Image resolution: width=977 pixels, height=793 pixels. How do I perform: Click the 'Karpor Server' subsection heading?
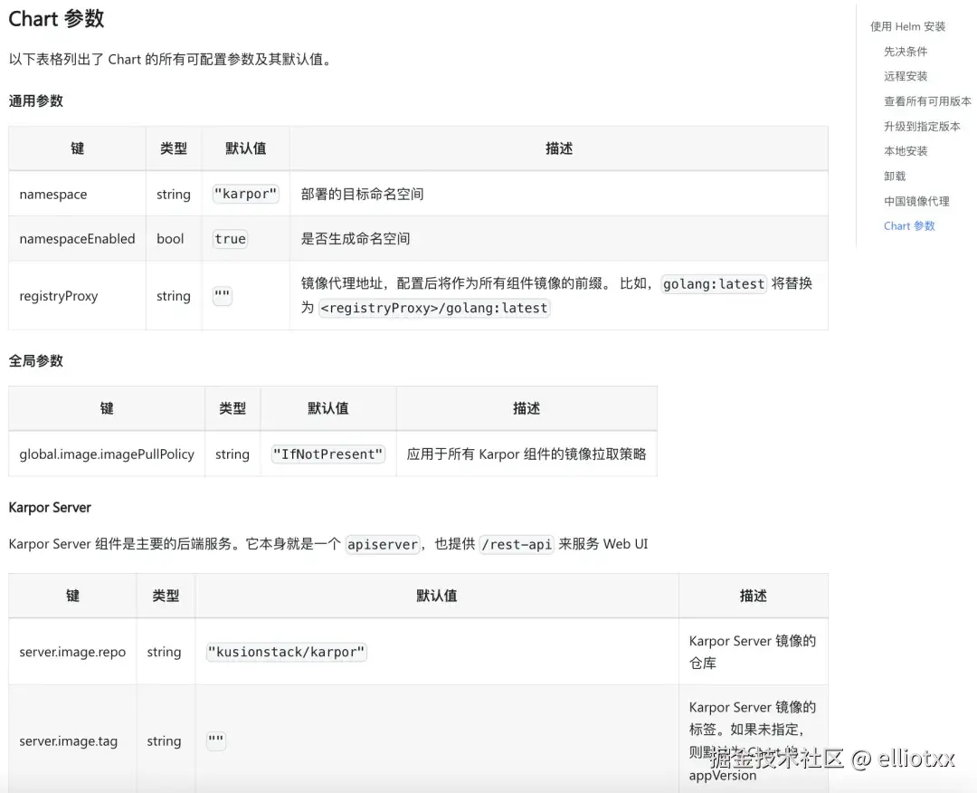point(50,508)
